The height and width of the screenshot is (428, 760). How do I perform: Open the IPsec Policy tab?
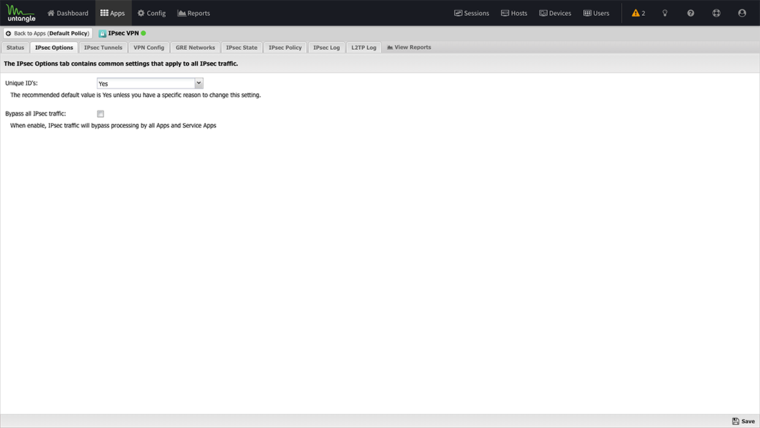point(285,48)
